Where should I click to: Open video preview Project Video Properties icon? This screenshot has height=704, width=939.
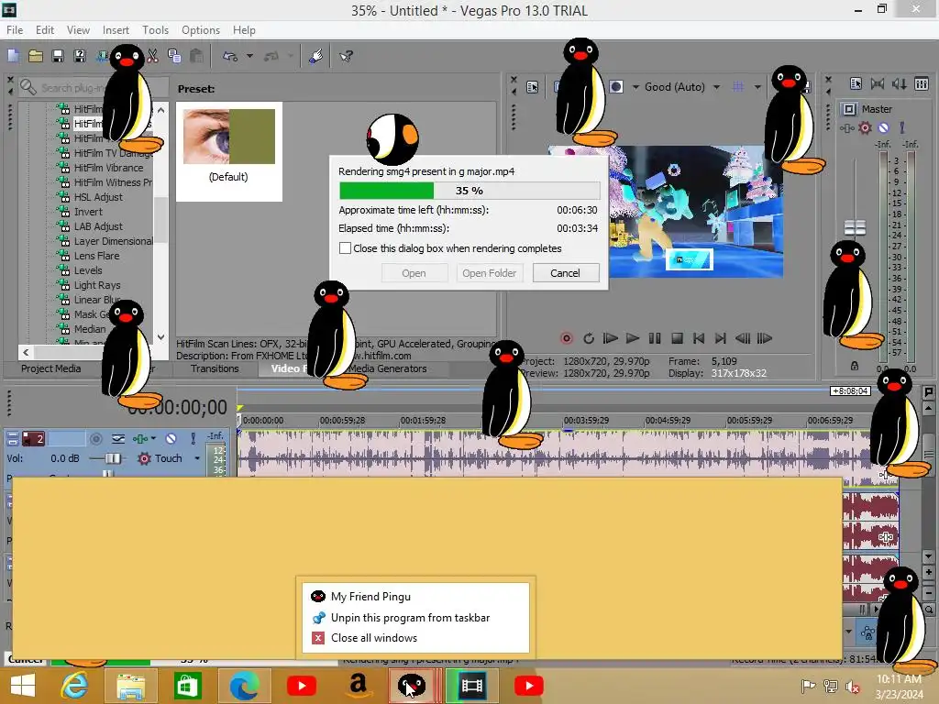point(533,87)
